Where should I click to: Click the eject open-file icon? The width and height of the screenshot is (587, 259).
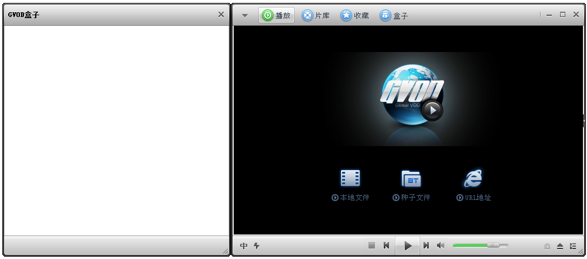tap(560, 246)
